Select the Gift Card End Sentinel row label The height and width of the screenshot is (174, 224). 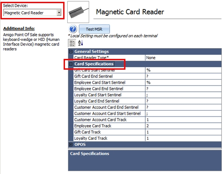tap(94, 76)
